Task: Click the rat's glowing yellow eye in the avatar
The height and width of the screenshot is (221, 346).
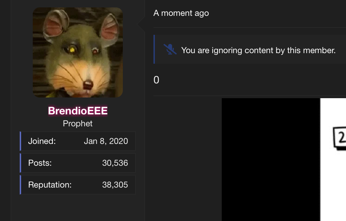Action: [x=72, y=49]
